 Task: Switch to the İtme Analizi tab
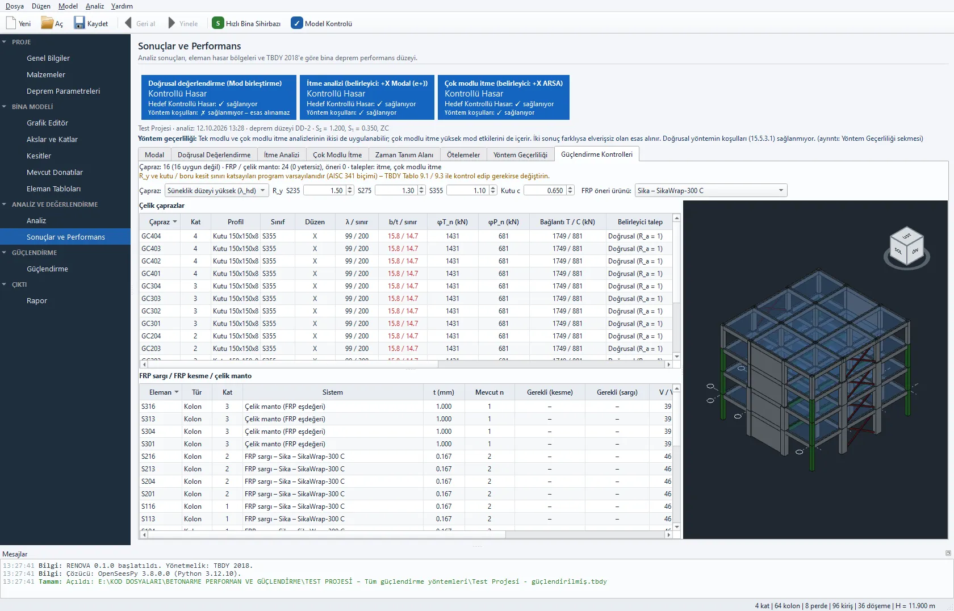point(282,154)
